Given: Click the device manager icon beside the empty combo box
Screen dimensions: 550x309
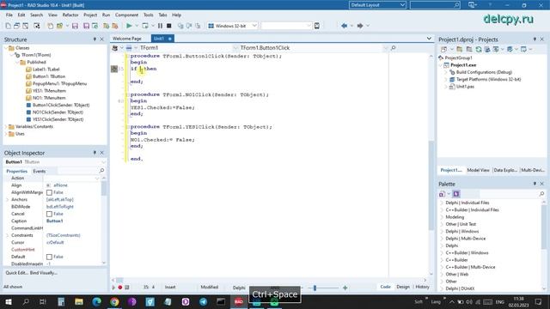Looking at the screenshot, I should [x=317, y=26].
